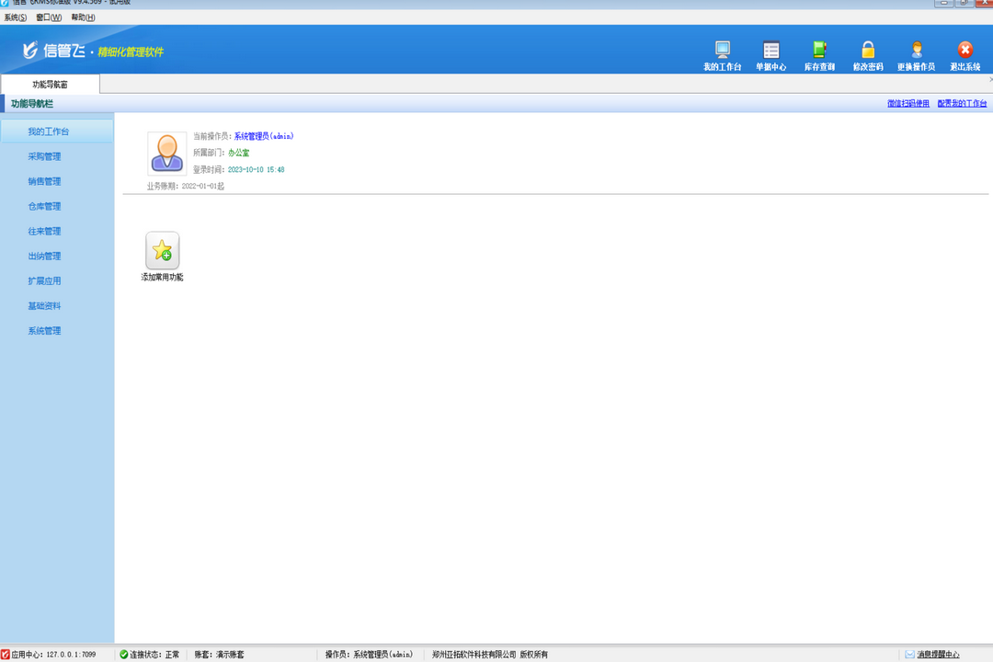
Task: Expand 采购管理 in the navigation sidebar
Action: pos(44,156)
